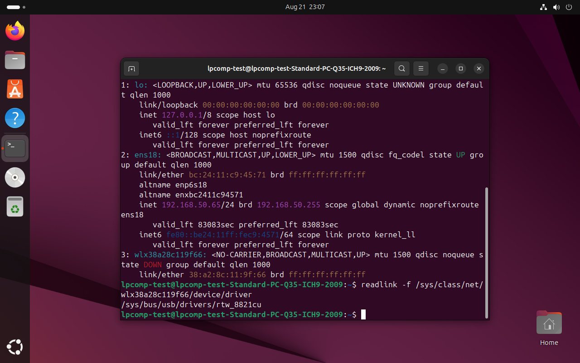Click the MAC address 38:a2:8c:11:9f:66
The image size is (580, 363).
227,275
